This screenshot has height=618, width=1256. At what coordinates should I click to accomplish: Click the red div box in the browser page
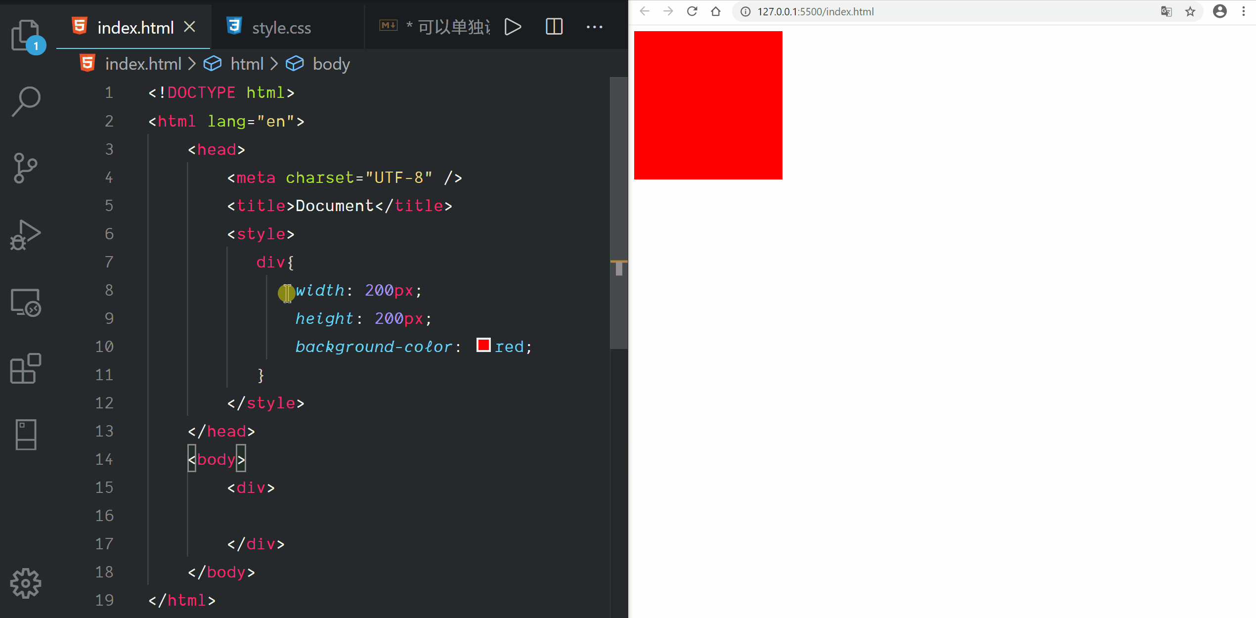[x=708, y=105]
